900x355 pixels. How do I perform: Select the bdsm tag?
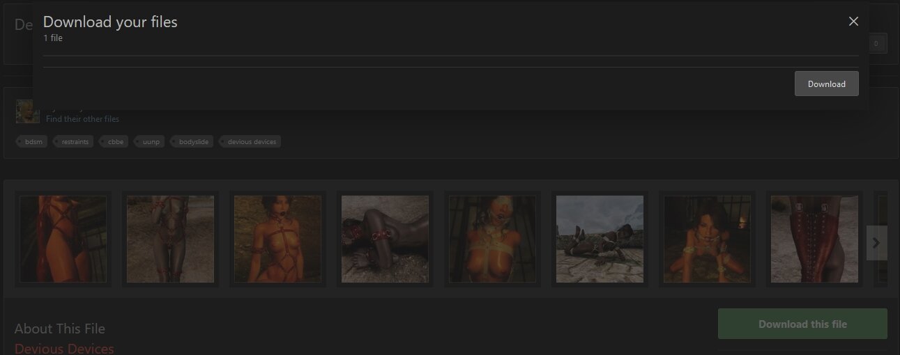click(32, 142)
